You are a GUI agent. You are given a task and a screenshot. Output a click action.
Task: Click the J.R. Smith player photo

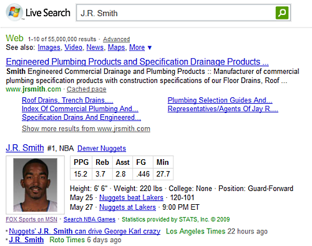pyautogui.click(x=35, y=185)
